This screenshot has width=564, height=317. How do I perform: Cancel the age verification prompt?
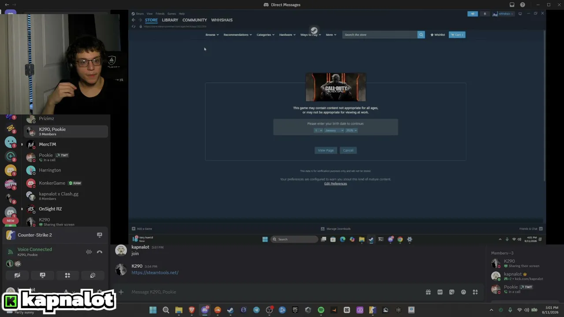coord(348,150)
